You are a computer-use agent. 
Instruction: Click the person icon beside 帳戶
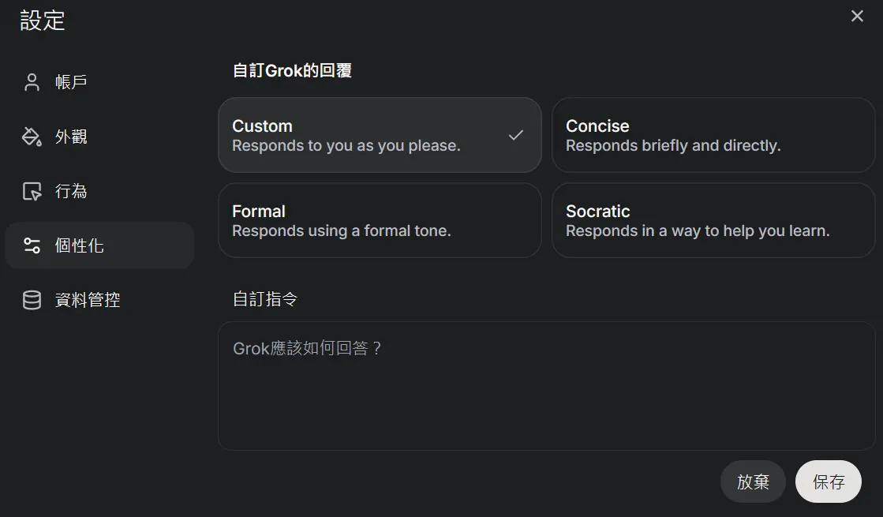click(x=32, y=82)
